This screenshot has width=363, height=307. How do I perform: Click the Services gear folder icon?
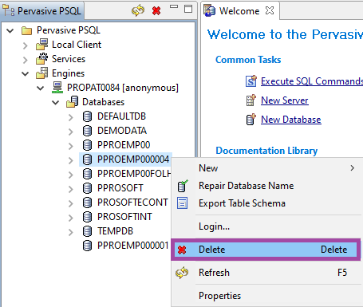(42, 59)
